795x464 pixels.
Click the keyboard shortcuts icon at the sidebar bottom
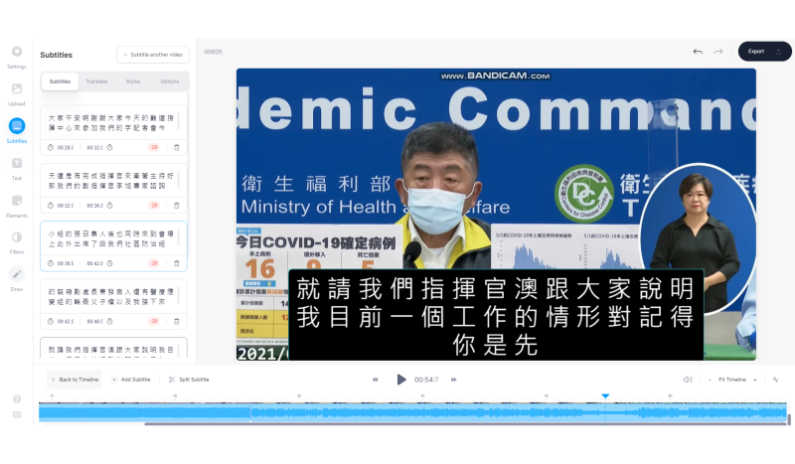[17, 414]
